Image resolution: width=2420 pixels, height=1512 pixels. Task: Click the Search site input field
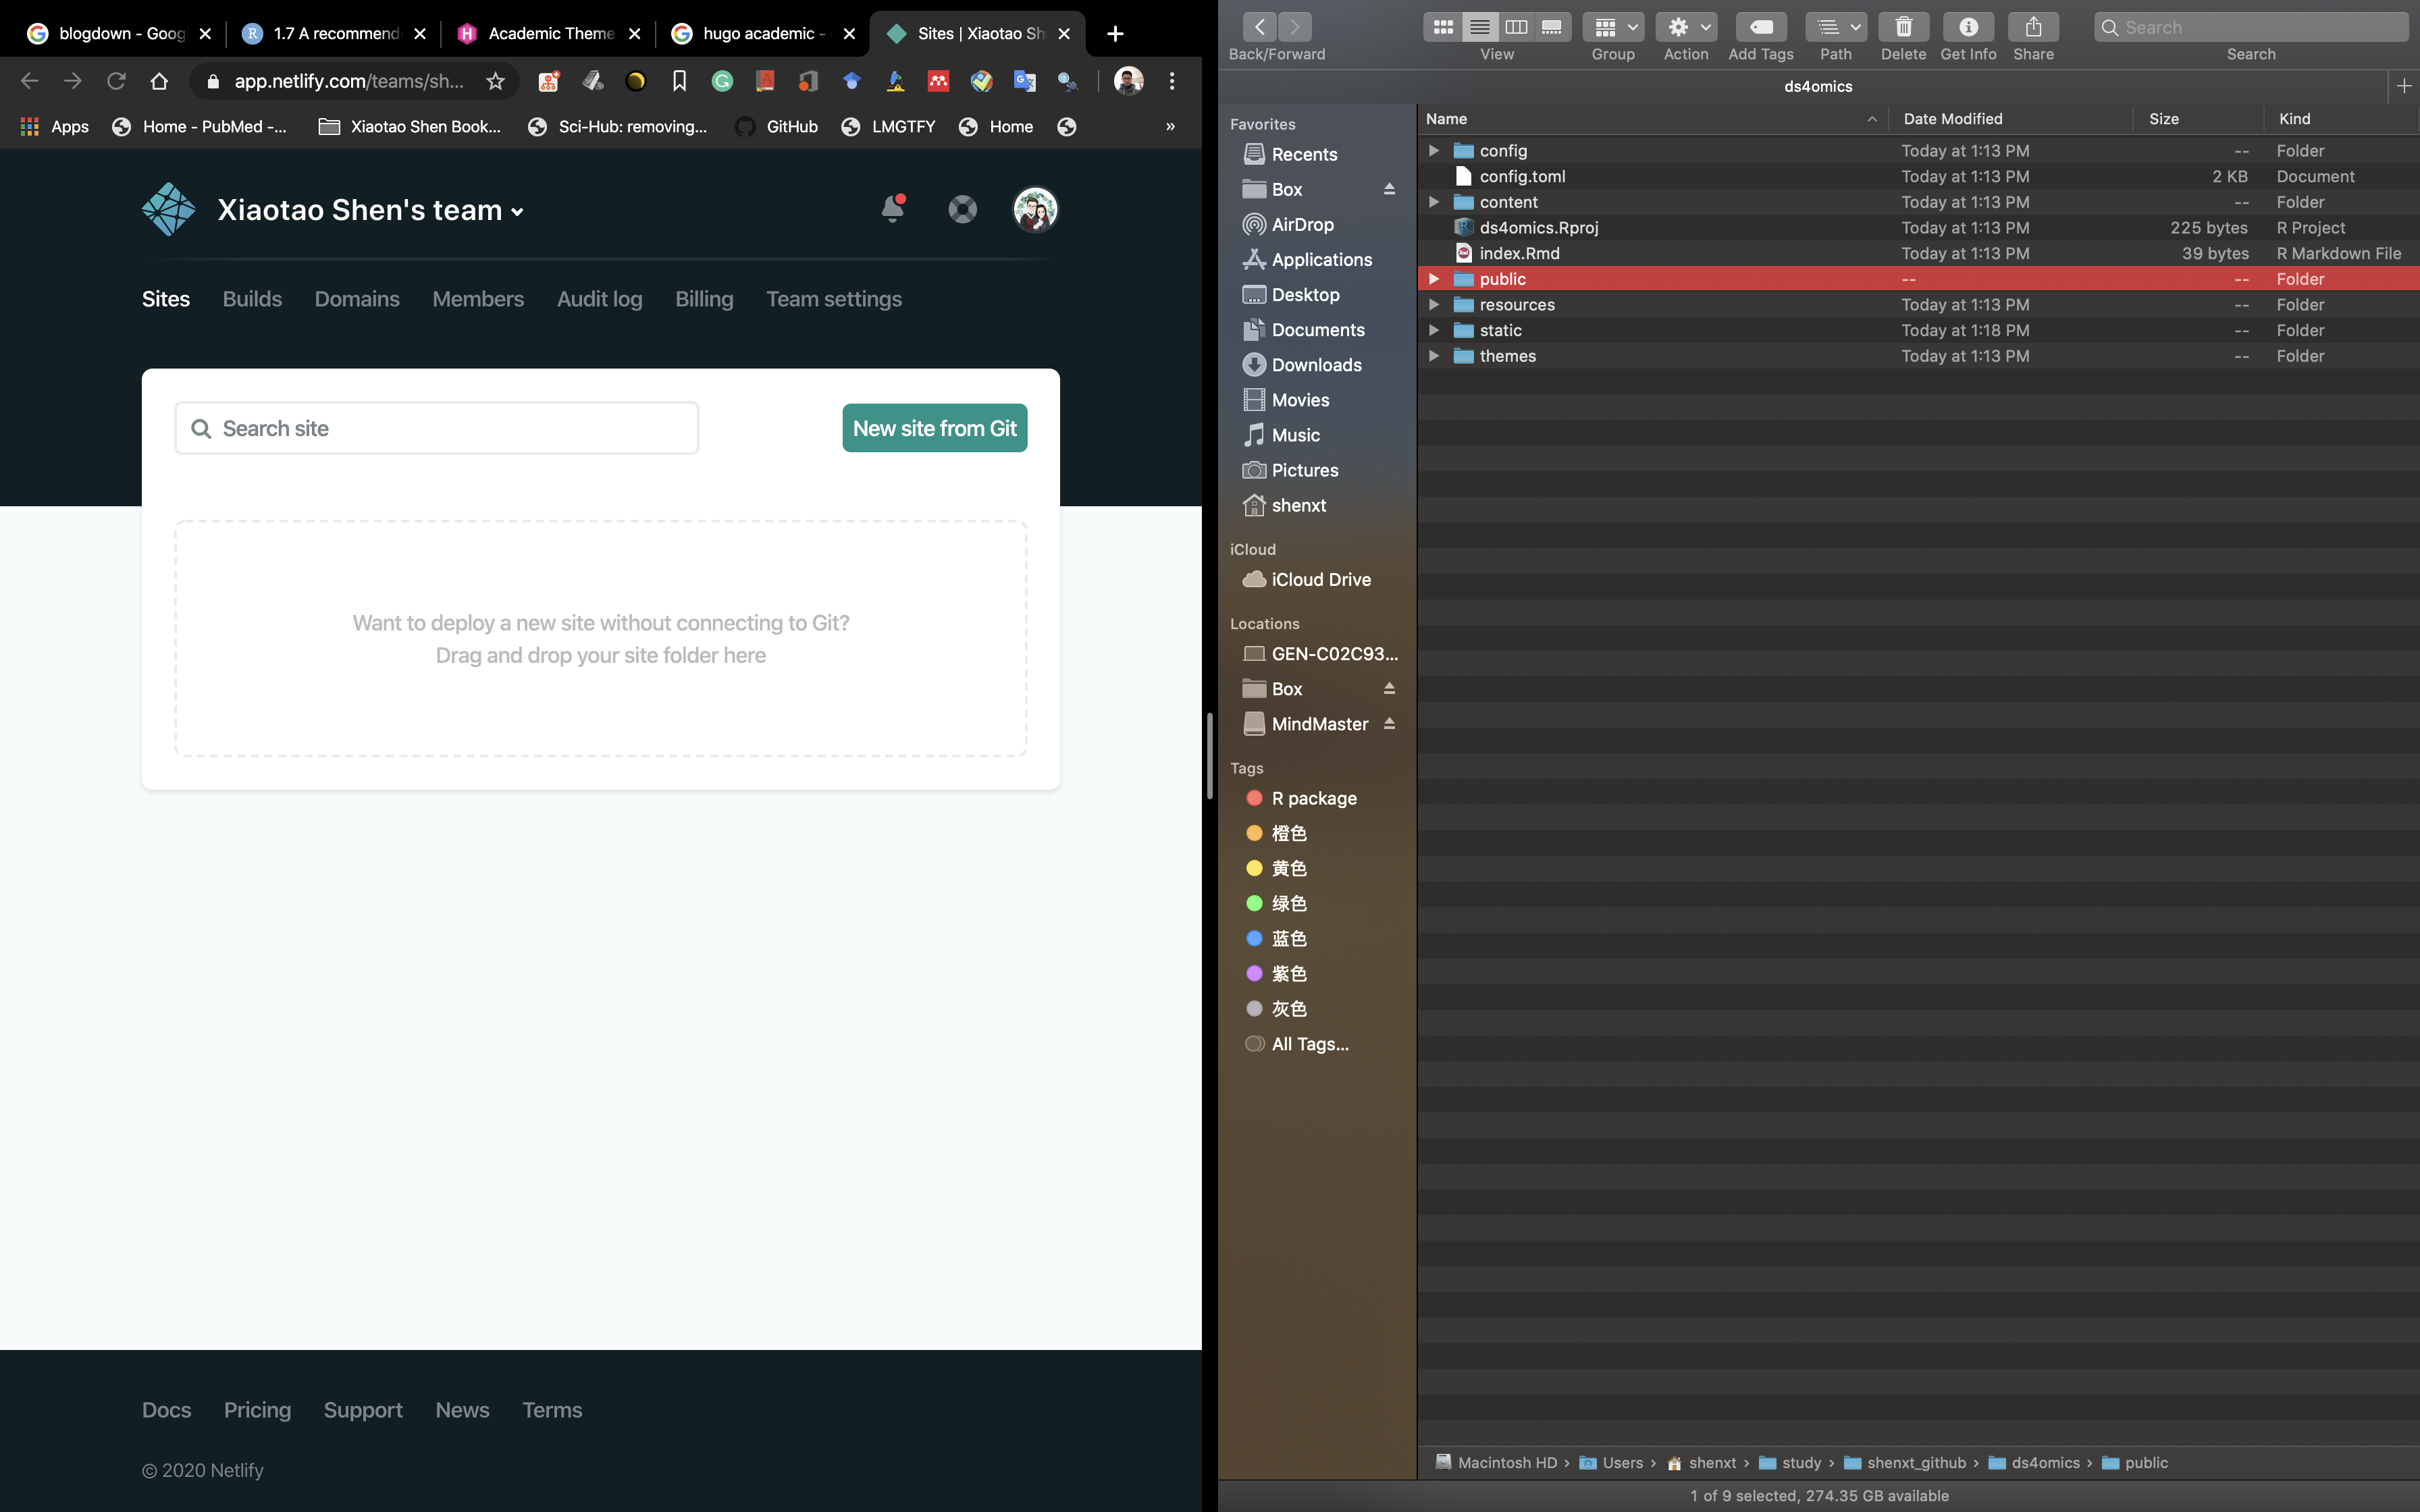pyautogui.click(x=437, y=428)
